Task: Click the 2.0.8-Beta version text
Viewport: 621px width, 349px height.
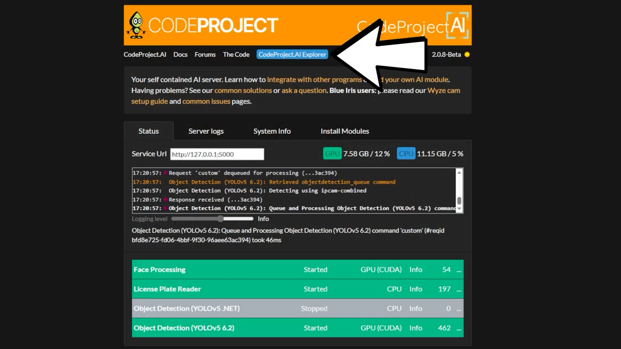Action: 446,54
